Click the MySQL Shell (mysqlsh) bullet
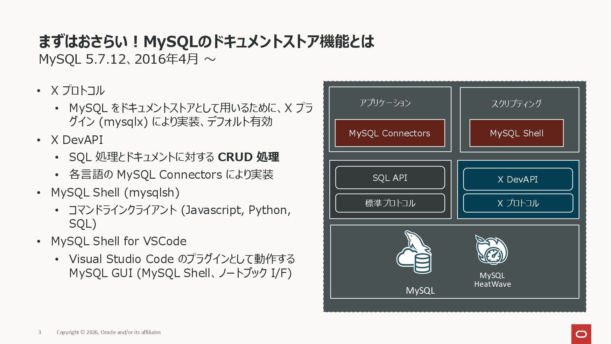611x344 pixels. tap(115, 192)
